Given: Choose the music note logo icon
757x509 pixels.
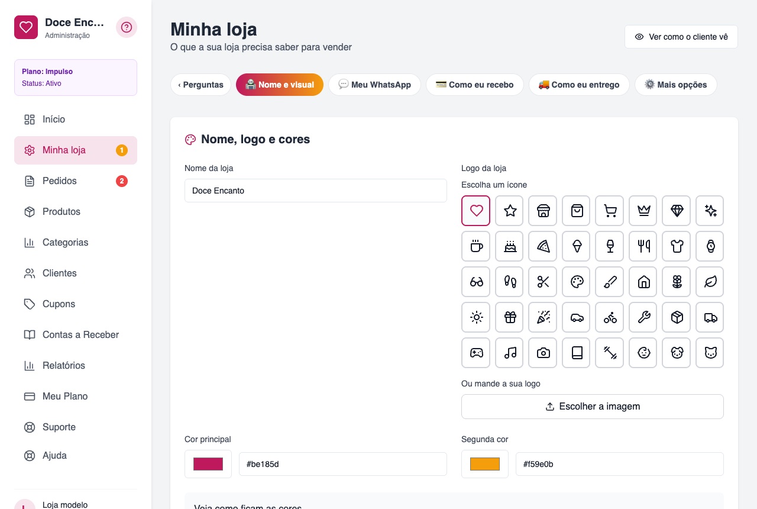Looking at the screenshot, I should click(510, 353).
